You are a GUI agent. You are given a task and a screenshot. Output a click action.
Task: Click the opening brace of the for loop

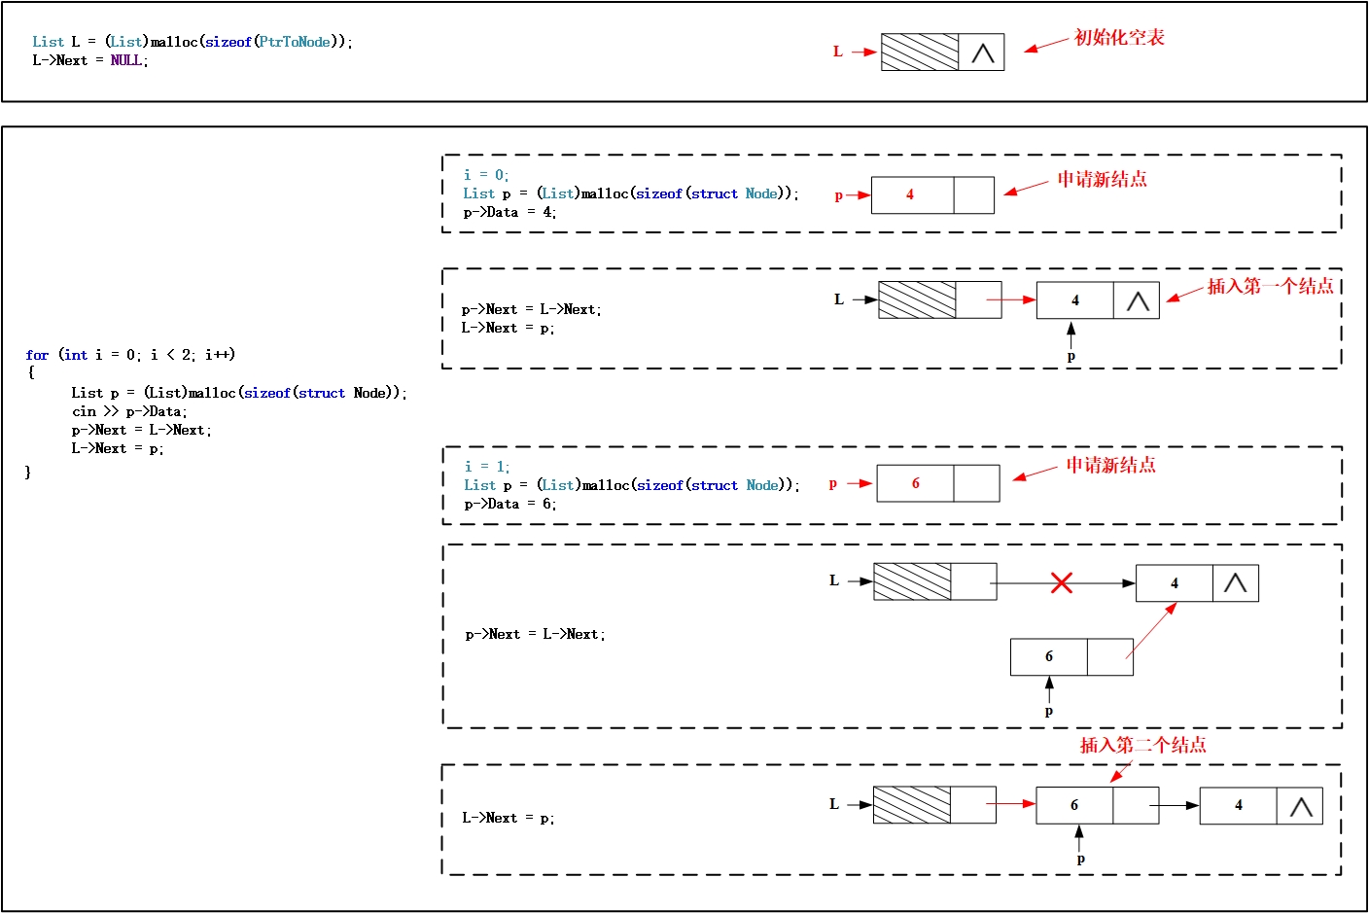pyautogui.click(x=31, y=372)
